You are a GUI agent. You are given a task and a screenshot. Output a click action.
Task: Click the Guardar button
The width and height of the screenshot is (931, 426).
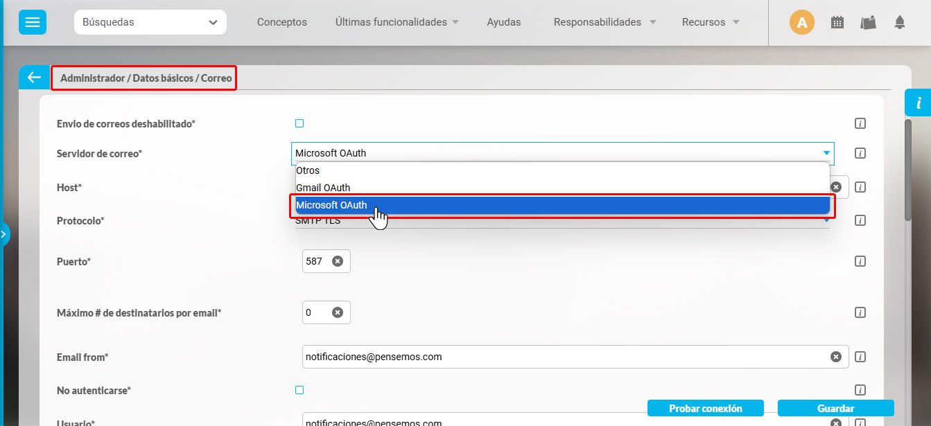tap(835, 409)
